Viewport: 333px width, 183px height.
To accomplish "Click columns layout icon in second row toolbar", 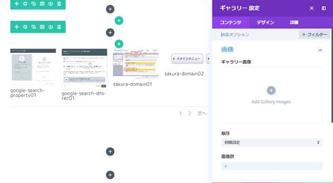I will (x=42, y=27).
